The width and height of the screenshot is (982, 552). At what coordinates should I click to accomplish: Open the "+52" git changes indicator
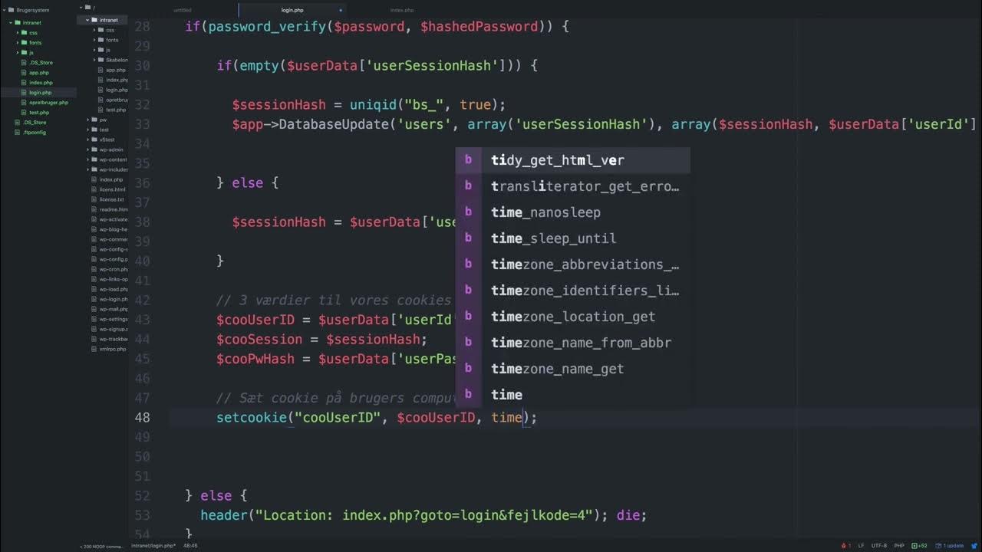pos(918,547)
